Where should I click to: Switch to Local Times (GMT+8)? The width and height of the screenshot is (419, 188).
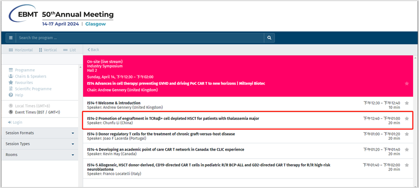coord(30,106)
